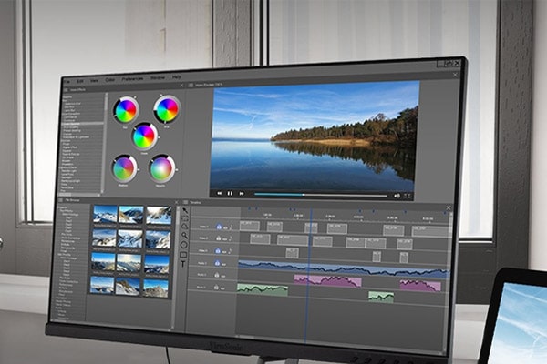This screenshot has height=364, width=547.
Task: Select the ellipse shape tool
Action: (x=185, y=243)
